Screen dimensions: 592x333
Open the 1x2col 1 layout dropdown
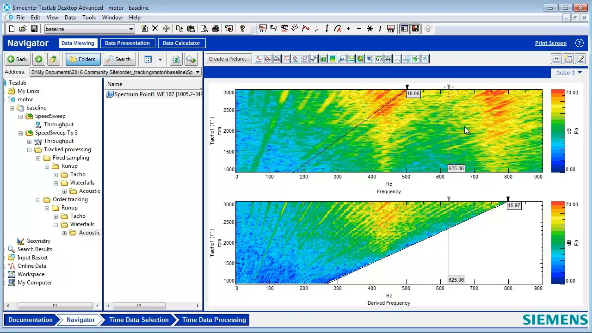point(569,73)
